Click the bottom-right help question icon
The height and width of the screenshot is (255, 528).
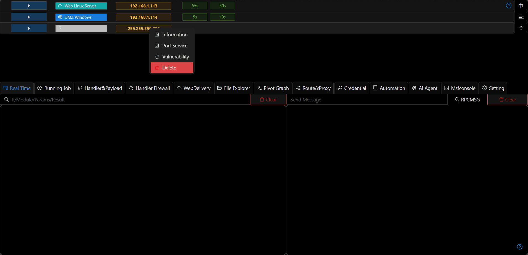(x=519, y=247)
